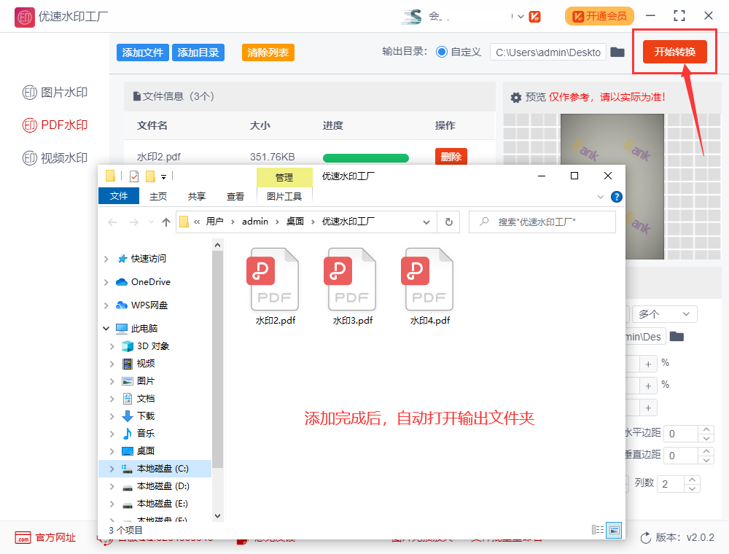The image size is (729, 554).
Task: Expand OneDrive in navigation tree
Action: [106, 282]
